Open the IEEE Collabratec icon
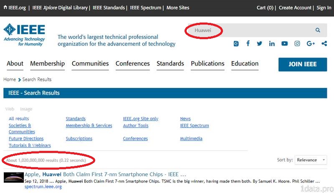 (x=236, y=44)
